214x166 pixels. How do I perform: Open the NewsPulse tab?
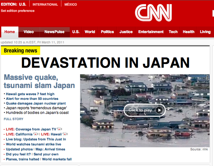pos(55,32)
